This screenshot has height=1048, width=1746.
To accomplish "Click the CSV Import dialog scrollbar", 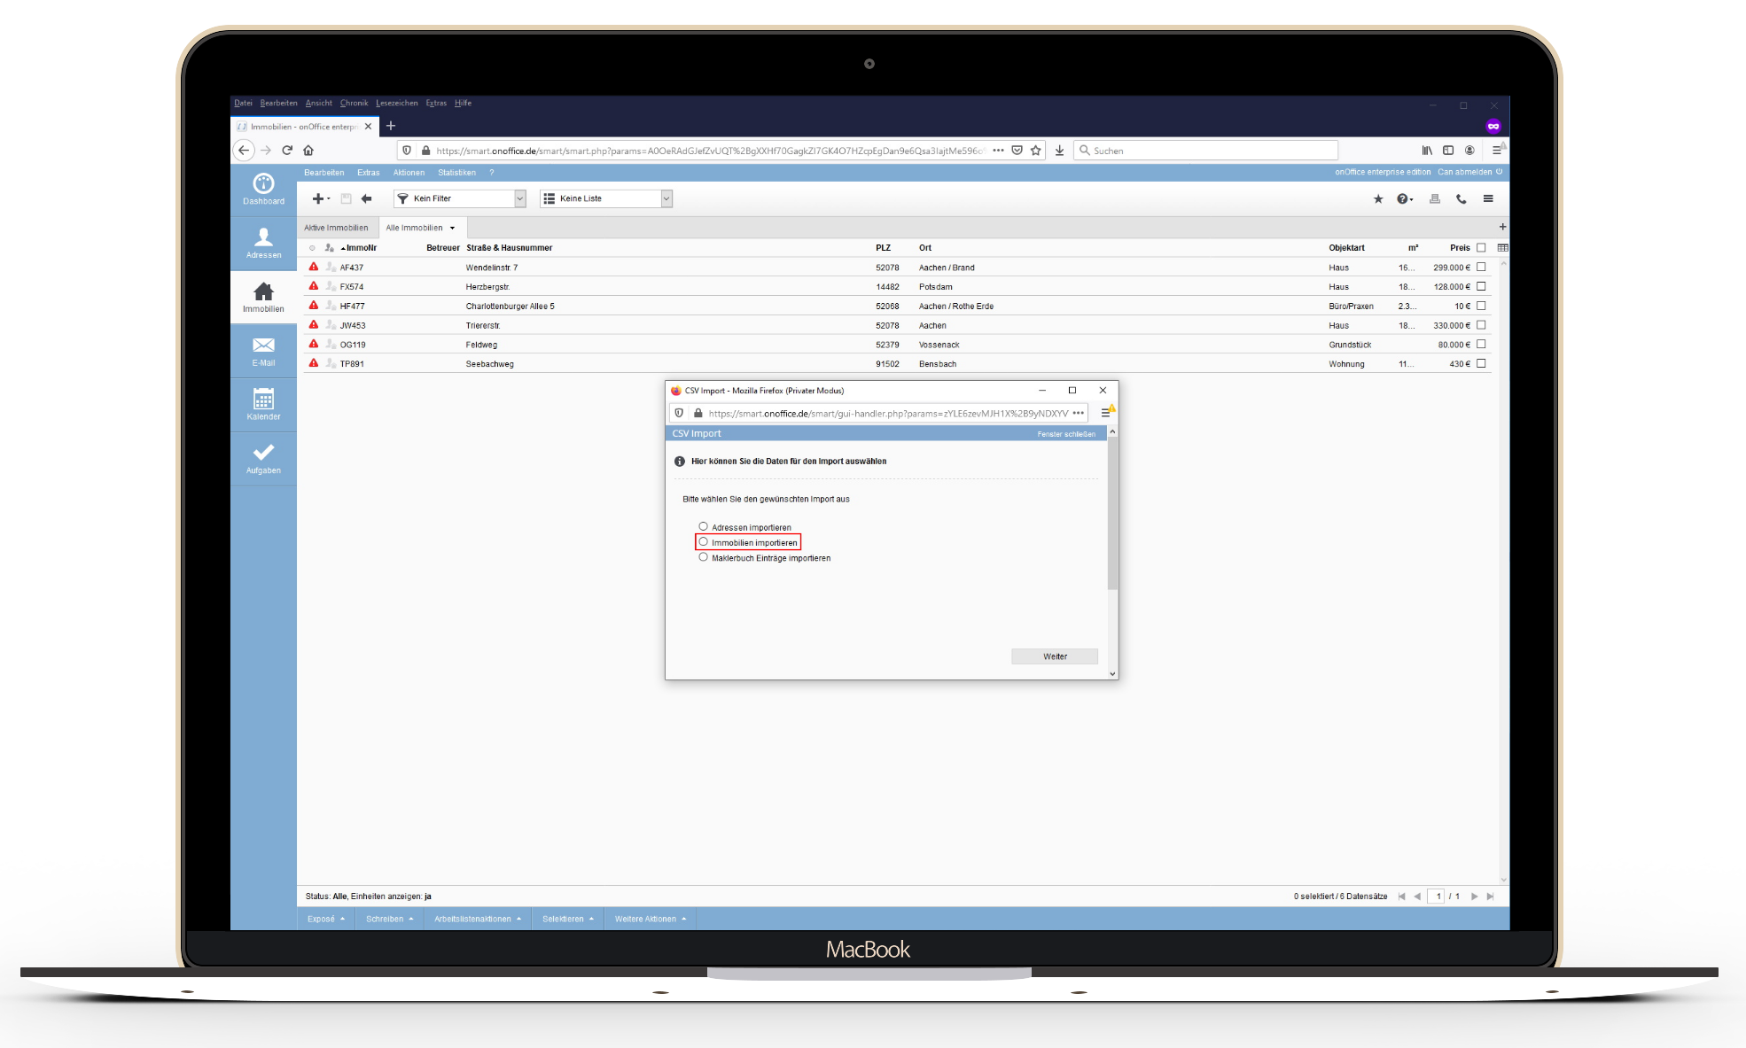I will point(1112,514).
